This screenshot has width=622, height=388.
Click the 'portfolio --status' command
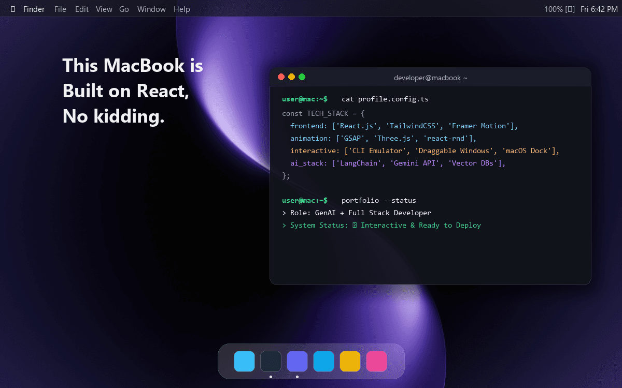[379, 200]
